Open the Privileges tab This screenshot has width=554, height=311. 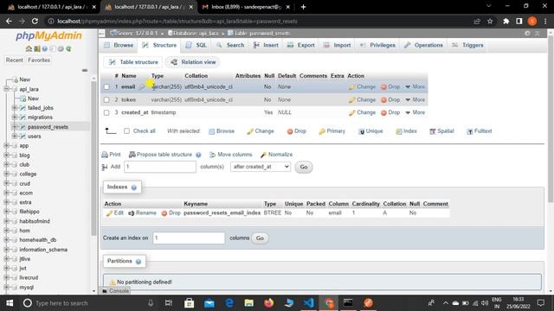pos(377,45)
